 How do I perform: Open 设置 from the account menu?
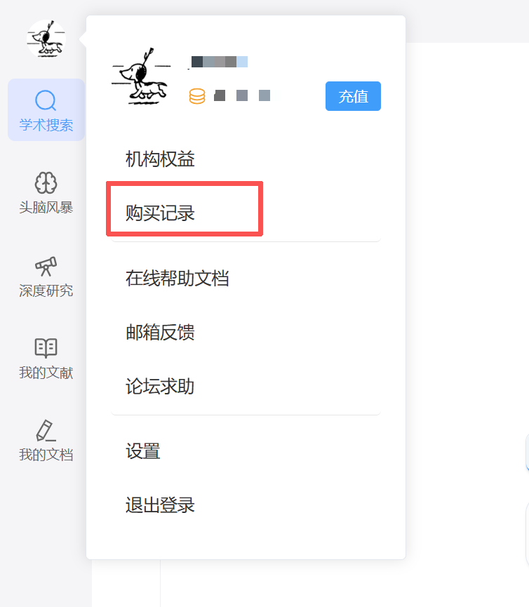[x=143, y=451]
